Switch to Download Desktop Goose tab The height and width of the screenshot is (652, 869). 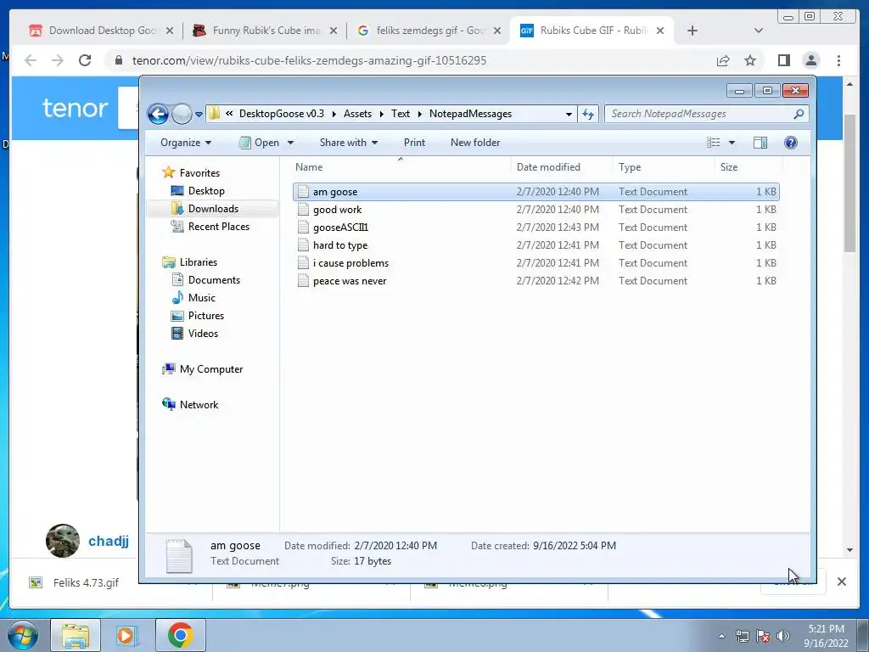(101, 31)
